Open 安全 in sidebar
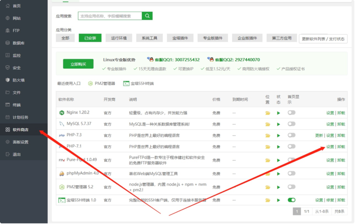Image resolution: width=355 pixels, height=224 pixels. click(24, 68)
